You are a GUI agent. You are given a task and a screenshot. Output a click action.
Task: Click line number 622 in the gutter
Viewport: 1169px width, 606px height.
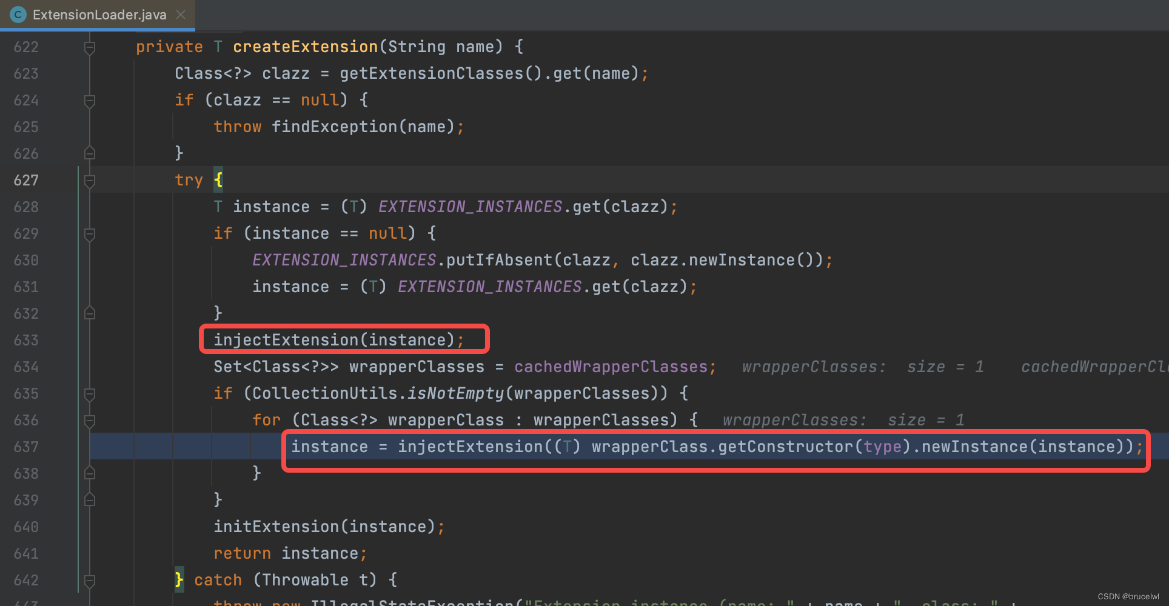coord(26,47)
